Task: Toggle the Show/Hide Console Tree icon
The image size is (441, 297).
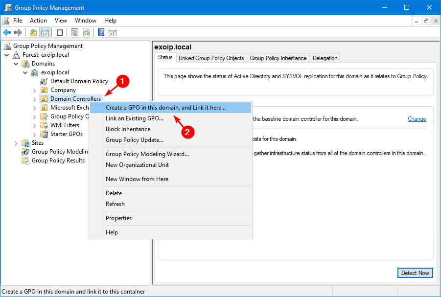Action: 45,33
